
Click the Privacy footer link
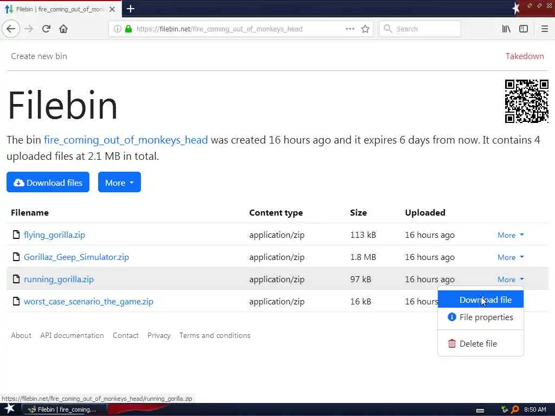[x=159, y=335]
